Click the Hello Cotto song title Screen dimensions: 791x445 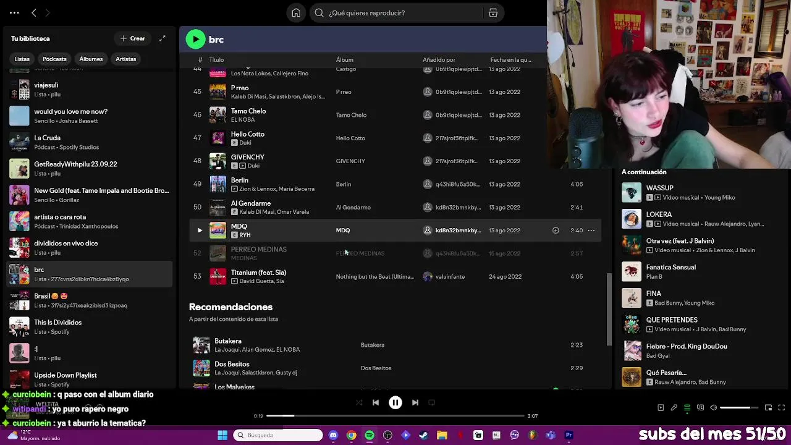point(247,134)
